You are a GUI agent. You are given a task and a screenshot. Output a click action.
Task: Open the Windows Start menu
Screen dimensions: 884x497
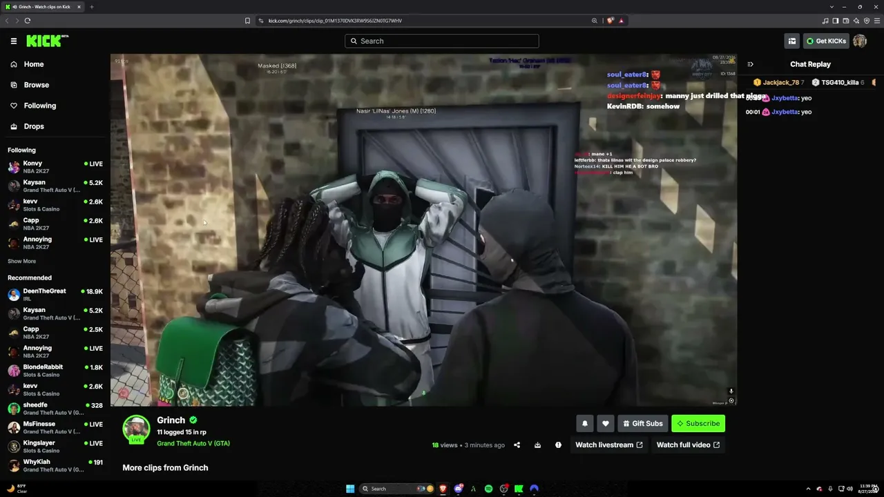pyautogui.click(x=350, y=489)
